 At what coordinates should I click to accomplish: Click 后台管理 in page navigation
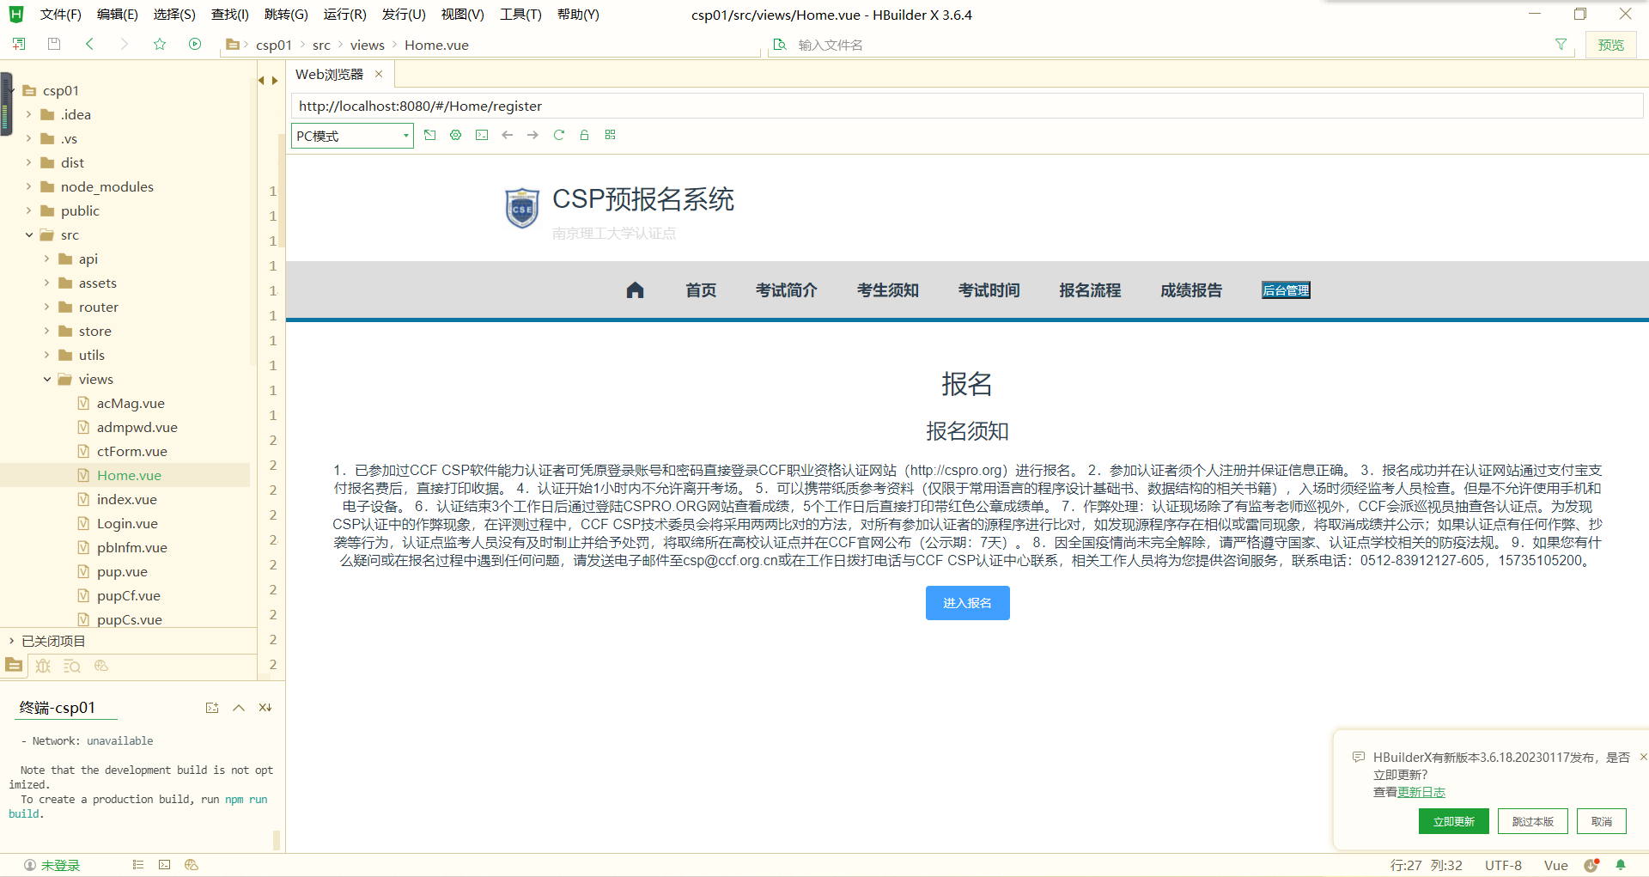[1286, 290]
